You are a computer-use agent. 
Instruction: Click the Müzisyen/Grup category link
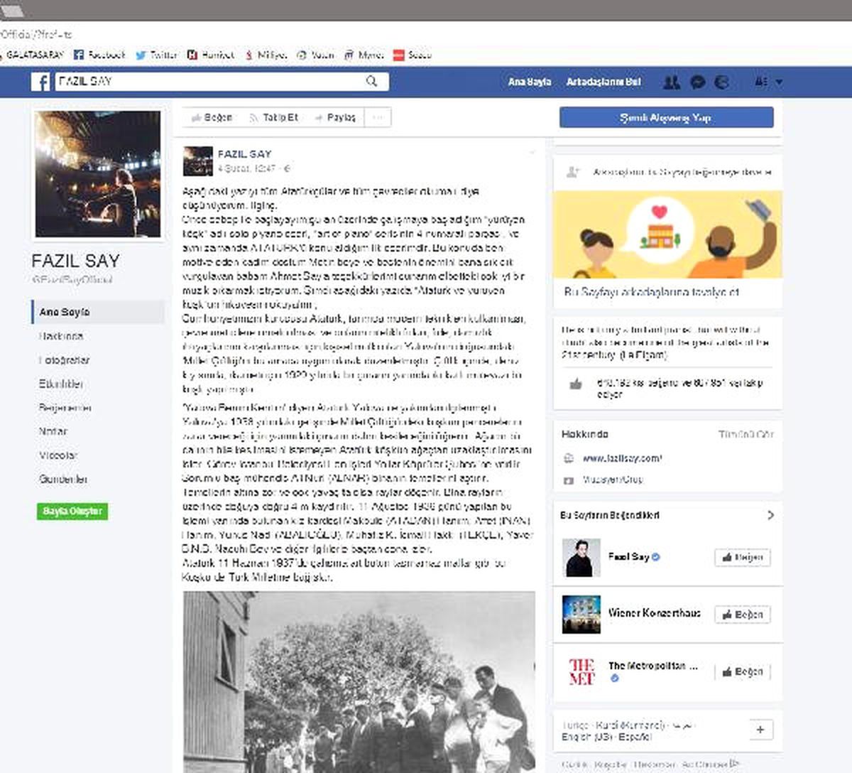pyautogui.click(x=613, y=480)
